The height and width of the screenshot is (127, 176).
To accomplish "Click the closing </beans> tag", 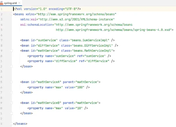I will (20, 124).
